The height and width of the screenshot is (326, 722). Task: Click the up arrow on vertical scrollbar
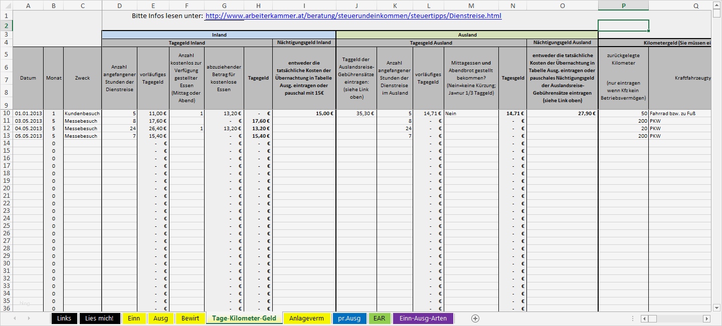tap(717, 5)
